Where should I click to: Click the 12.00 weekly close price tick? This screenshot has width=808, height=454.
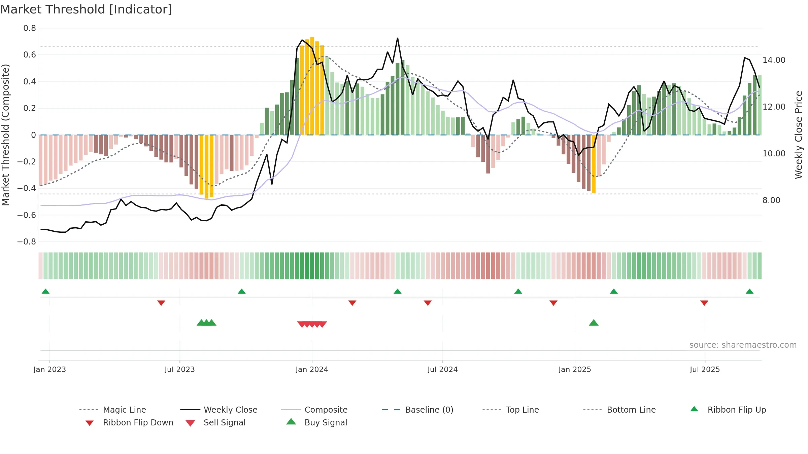point(774,107)
